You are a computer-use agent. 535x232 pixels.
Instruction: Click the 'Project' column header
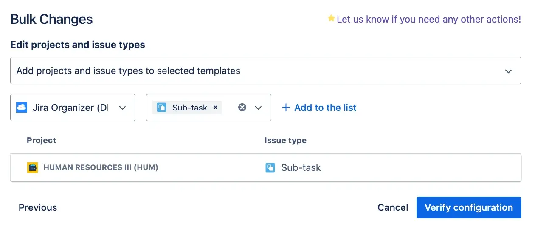[x=41, y=140]
